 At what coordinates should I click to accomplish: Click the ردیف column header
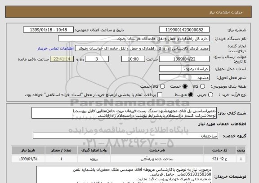(241, 150)
